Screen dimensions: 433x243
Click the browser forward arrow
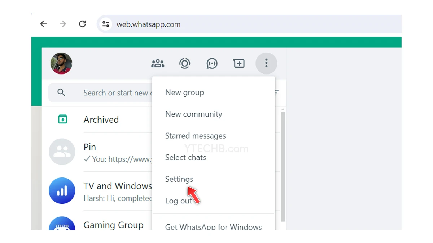coord(63,24)
